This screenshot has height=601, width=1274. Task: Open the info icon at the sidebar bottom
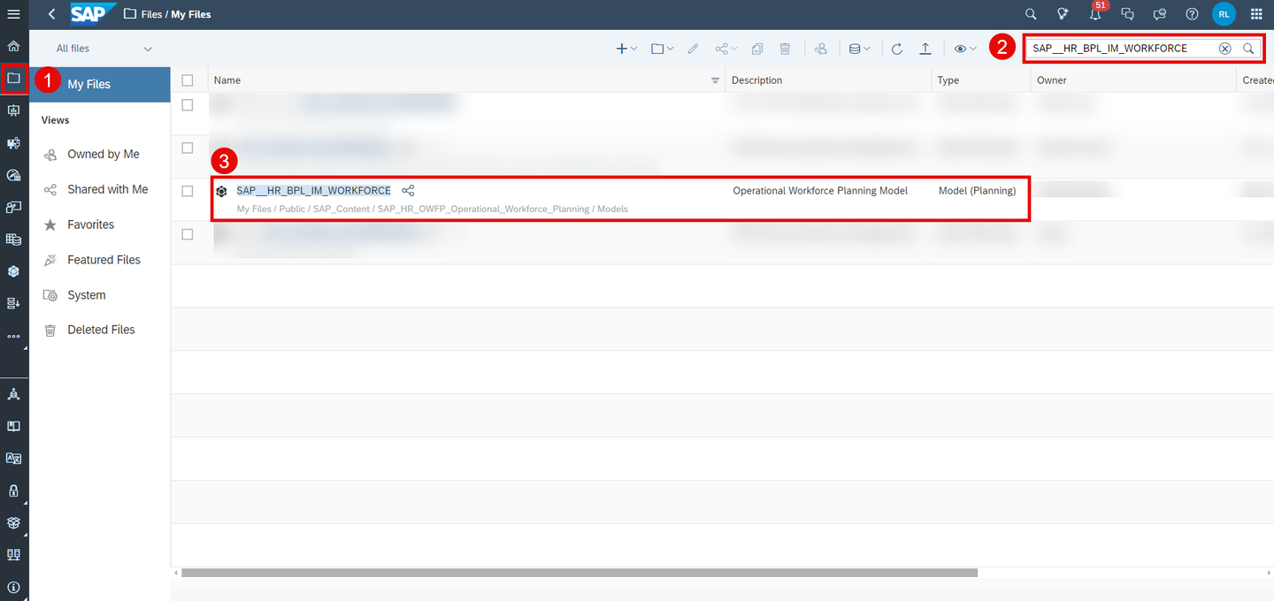click(13, 587)
